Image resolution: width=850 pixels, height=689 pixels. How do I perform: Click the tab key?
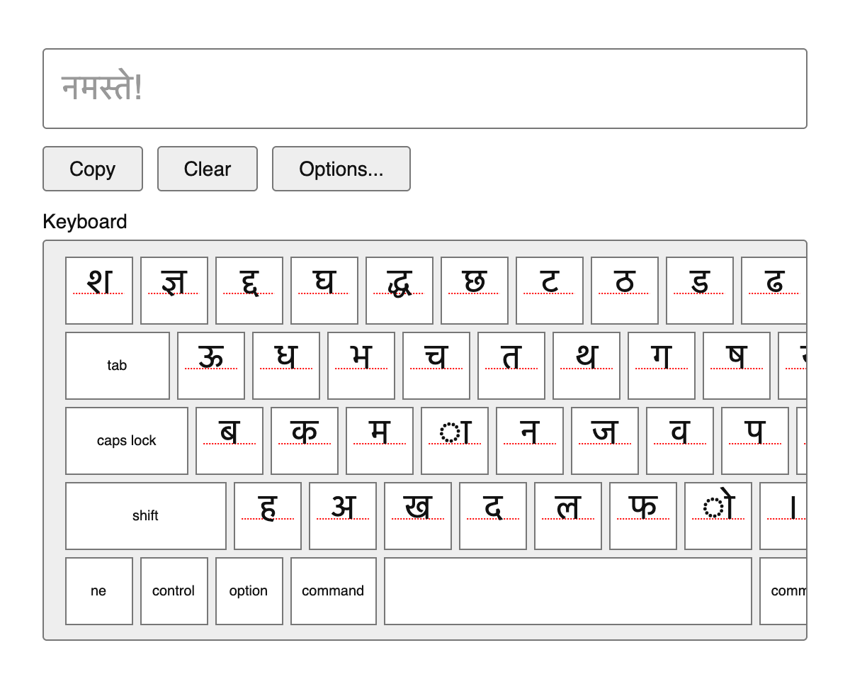[118, 366]
